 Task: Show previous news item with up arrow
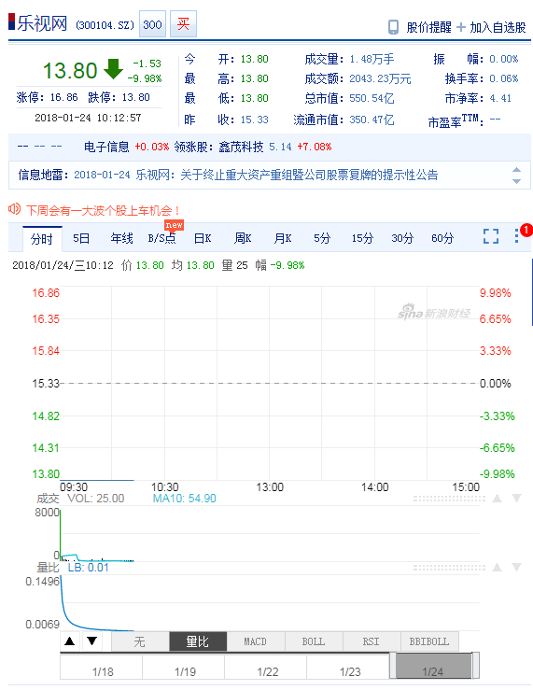point(517,169)
